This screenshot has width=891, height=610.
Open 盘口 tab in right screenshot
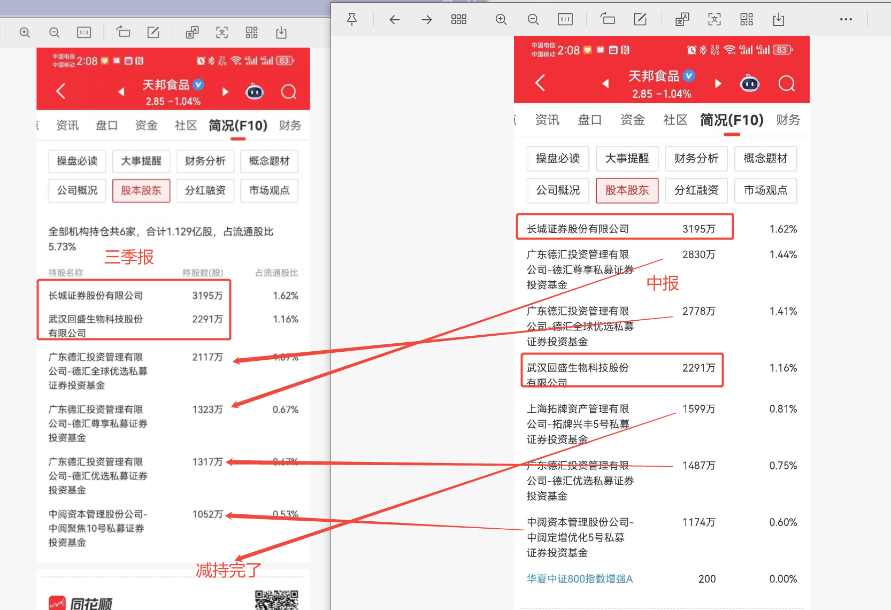(x=590, y=120)
